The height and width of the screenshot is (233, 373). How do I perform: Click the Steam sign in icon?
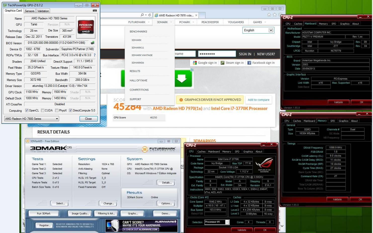click(222, 63)
